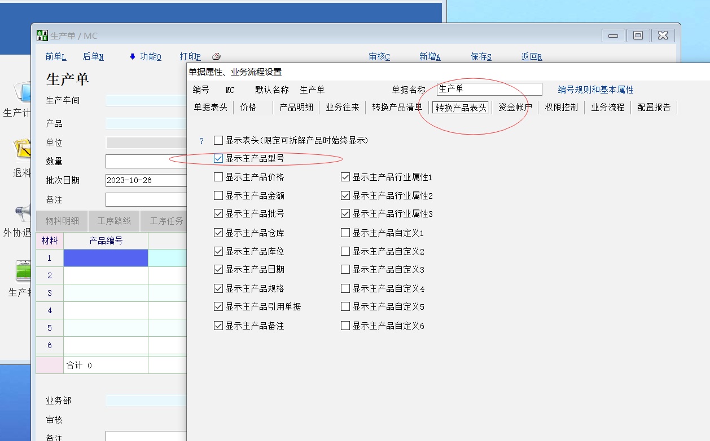The image size is (710, 441).
Task: Open the 业务流程 tab
Action: pyautogui.click(x=607, y=107)
